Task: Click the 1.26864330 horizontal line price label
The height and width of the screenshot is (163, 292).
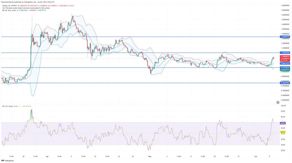Action: [285, 37]
